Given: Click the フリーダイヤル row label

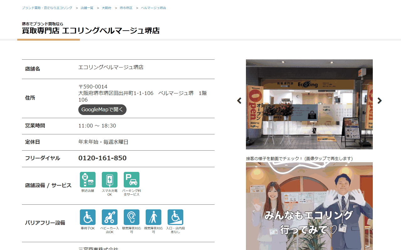Looking at the screenshot, I should point(43,158).
